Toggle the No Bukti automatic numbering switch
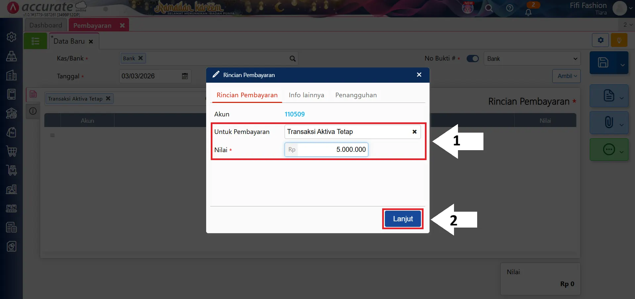635x299 pixels. click(x=473, y=59)
